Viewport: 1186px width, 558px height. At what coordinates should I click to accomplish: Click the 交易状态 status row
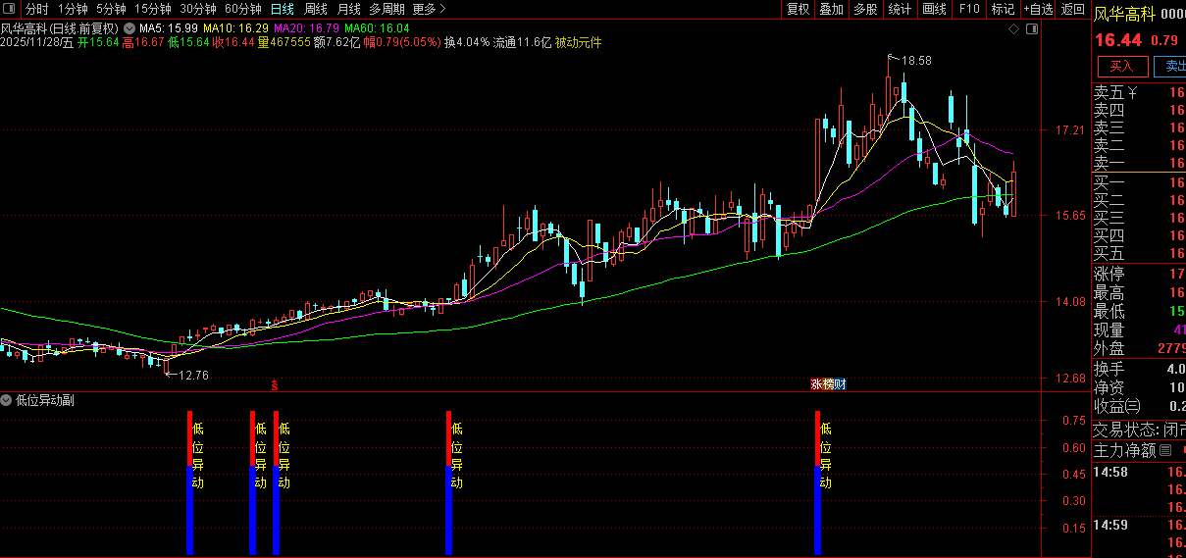click(x=1139, y=430)
